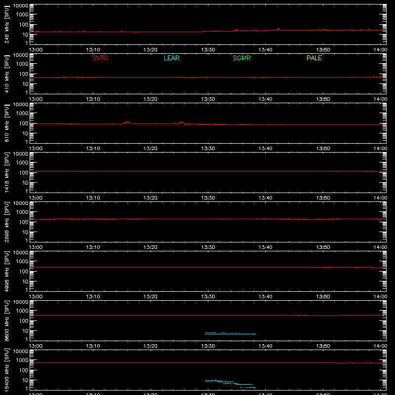Click 13:30 tick below the 610 MHz plot
The image size is (395, 395).
click(x=208, y=149)
